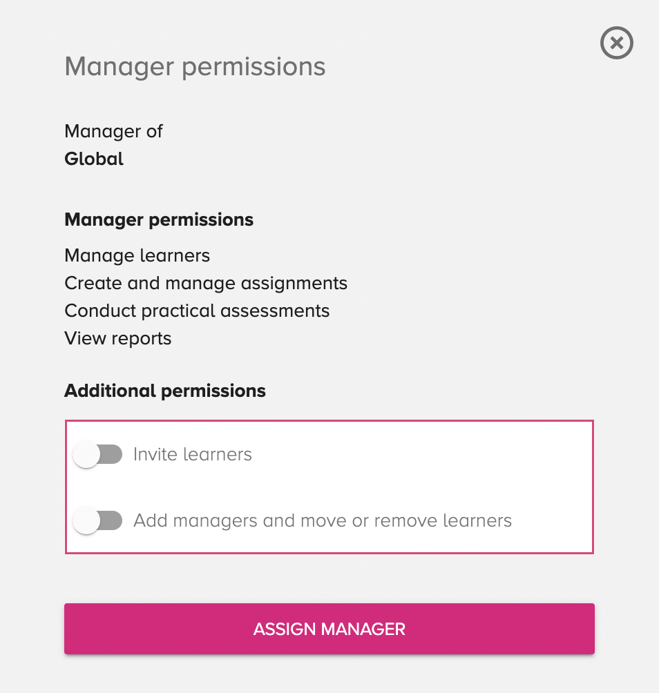
Task: Click the View reports permission line
Action: (x=117, y=338)
